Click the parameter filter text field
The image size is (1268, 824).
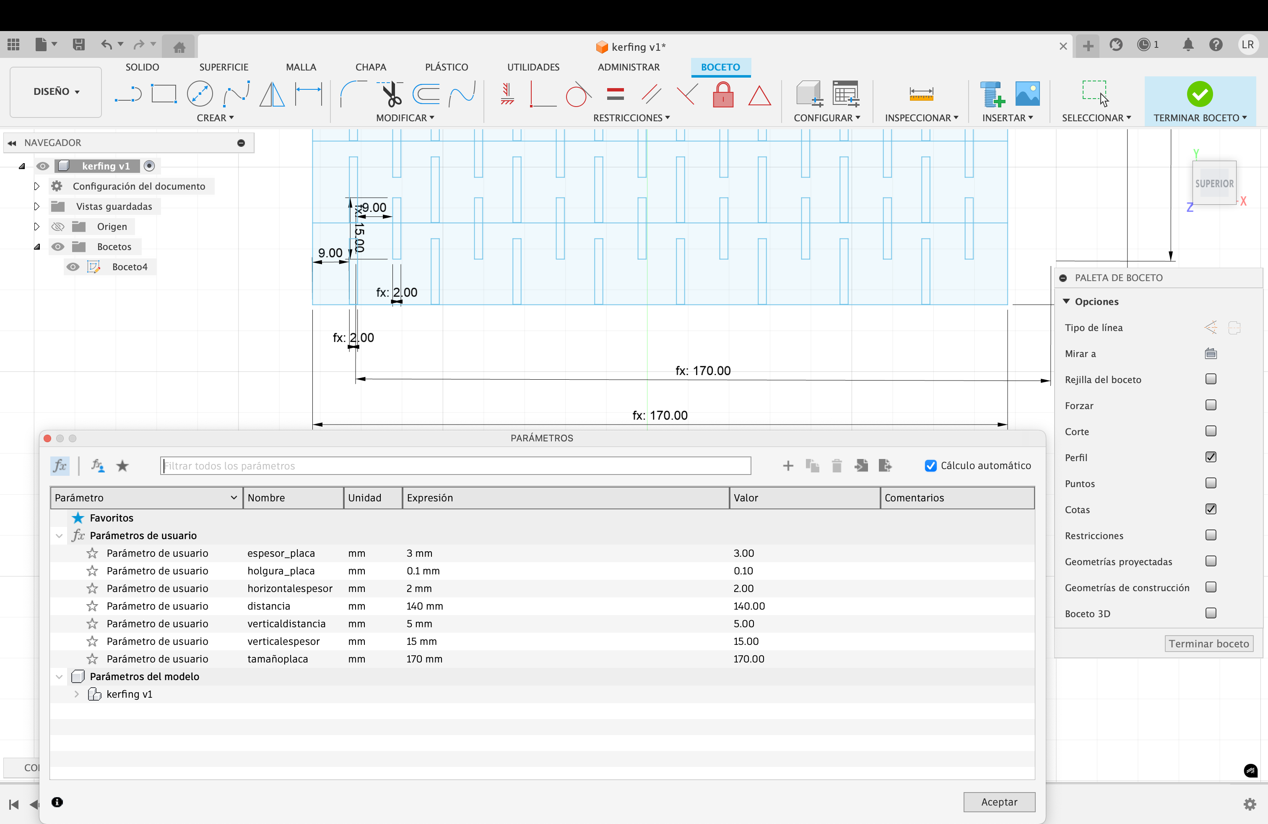(x=455, y=466)
